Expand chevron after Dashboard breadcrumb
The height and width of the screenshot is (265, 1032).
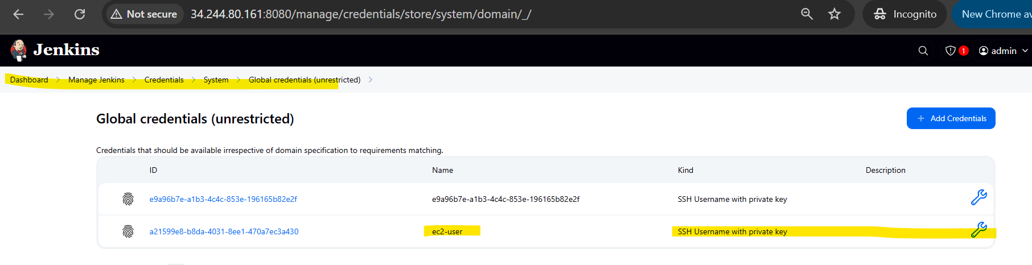click(x=58, y=80)
